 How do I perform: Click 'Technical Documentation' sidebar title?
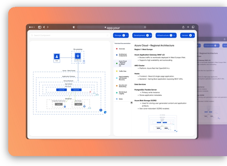(122, 43)
